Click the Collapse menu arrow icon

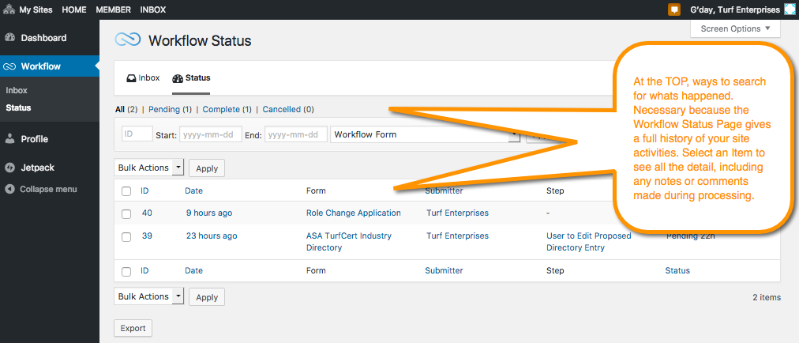9,190
